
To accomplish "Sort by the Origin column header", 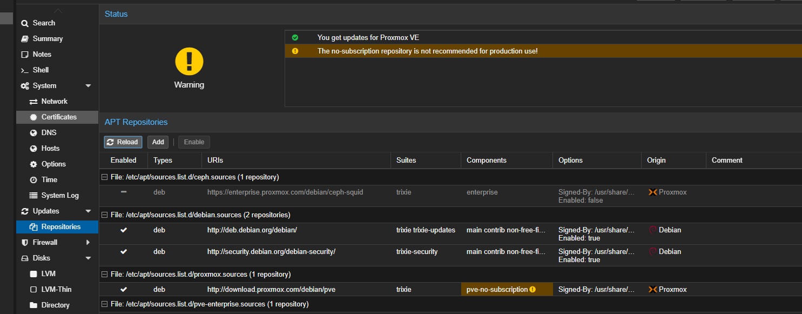I will pyautogui.click(x=673, y=161).
